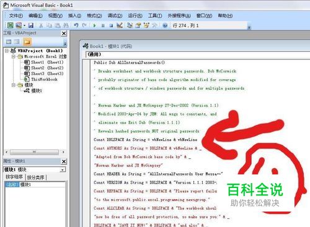Click the Const ALLCLEAR As String line
Image resolution: width=310 pixels, height=227 pixels.
156,208
